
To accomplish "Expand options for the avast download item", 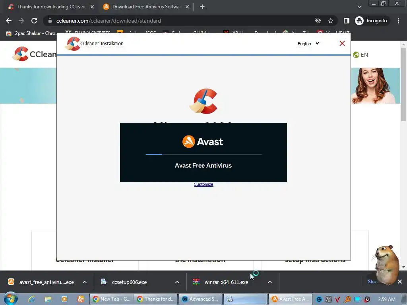I will pyautogui.click(x=85, y=282).
